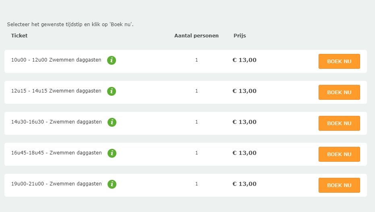Image resolution: width=375 pixels, height=212 pixels.
Task: Click Boek Nu for 16u45-18u45 slot
Action: [339, 154]
